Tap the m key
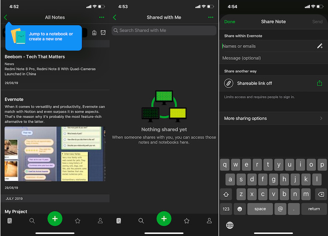This screenshot has width=328, height=236. click(x=306, y=194)
